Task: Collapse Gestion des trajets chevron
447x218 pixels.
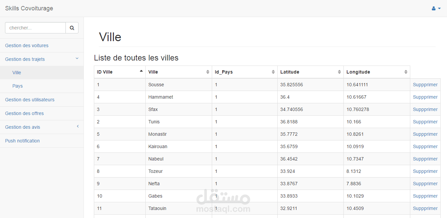Action: (x=77, y=59)
